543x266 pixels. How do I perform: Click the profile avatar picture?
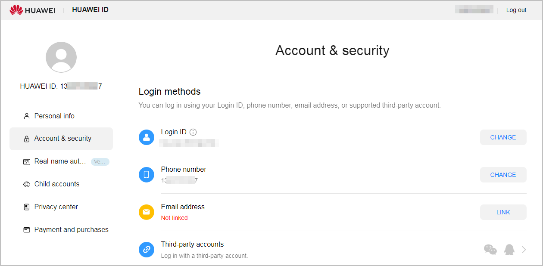tap(61, 57)
